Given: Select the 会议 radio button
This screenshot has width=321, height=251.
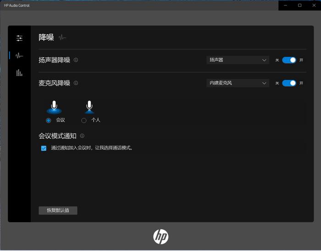Looking at the screenshot, I should tap(49, 120).
